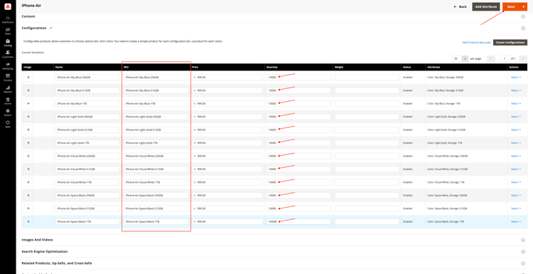Add image for iPhone-Air-Sky-Blue-256GB row
Image resolution: width=533 pixels, height=274 pixels.
(28, 78)
